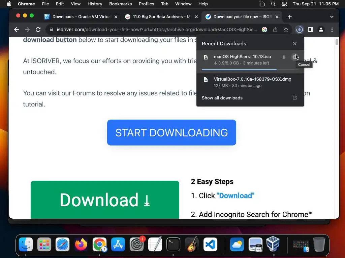
Task: Click file icon of VirtualBox dmg
Action: pyautogui.click(x=206, y=79)
